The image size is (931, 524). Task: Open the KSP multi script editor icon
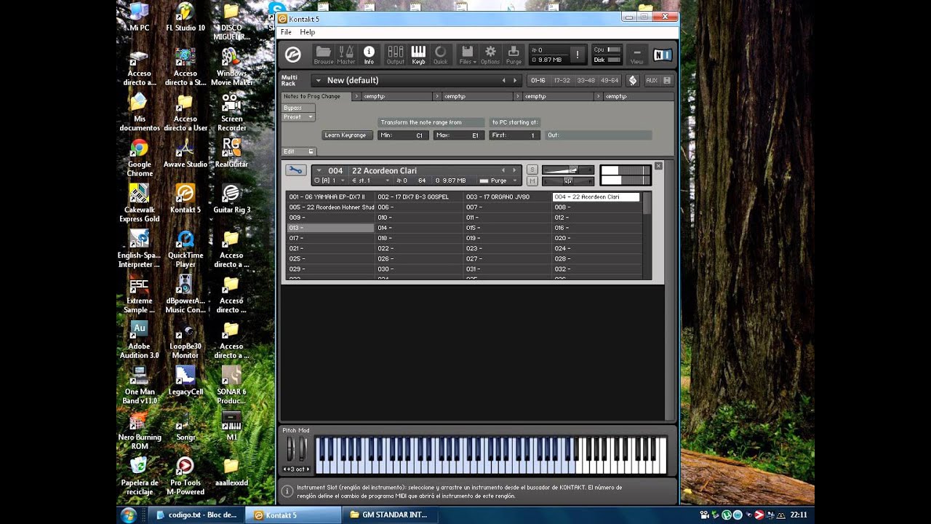632,80
